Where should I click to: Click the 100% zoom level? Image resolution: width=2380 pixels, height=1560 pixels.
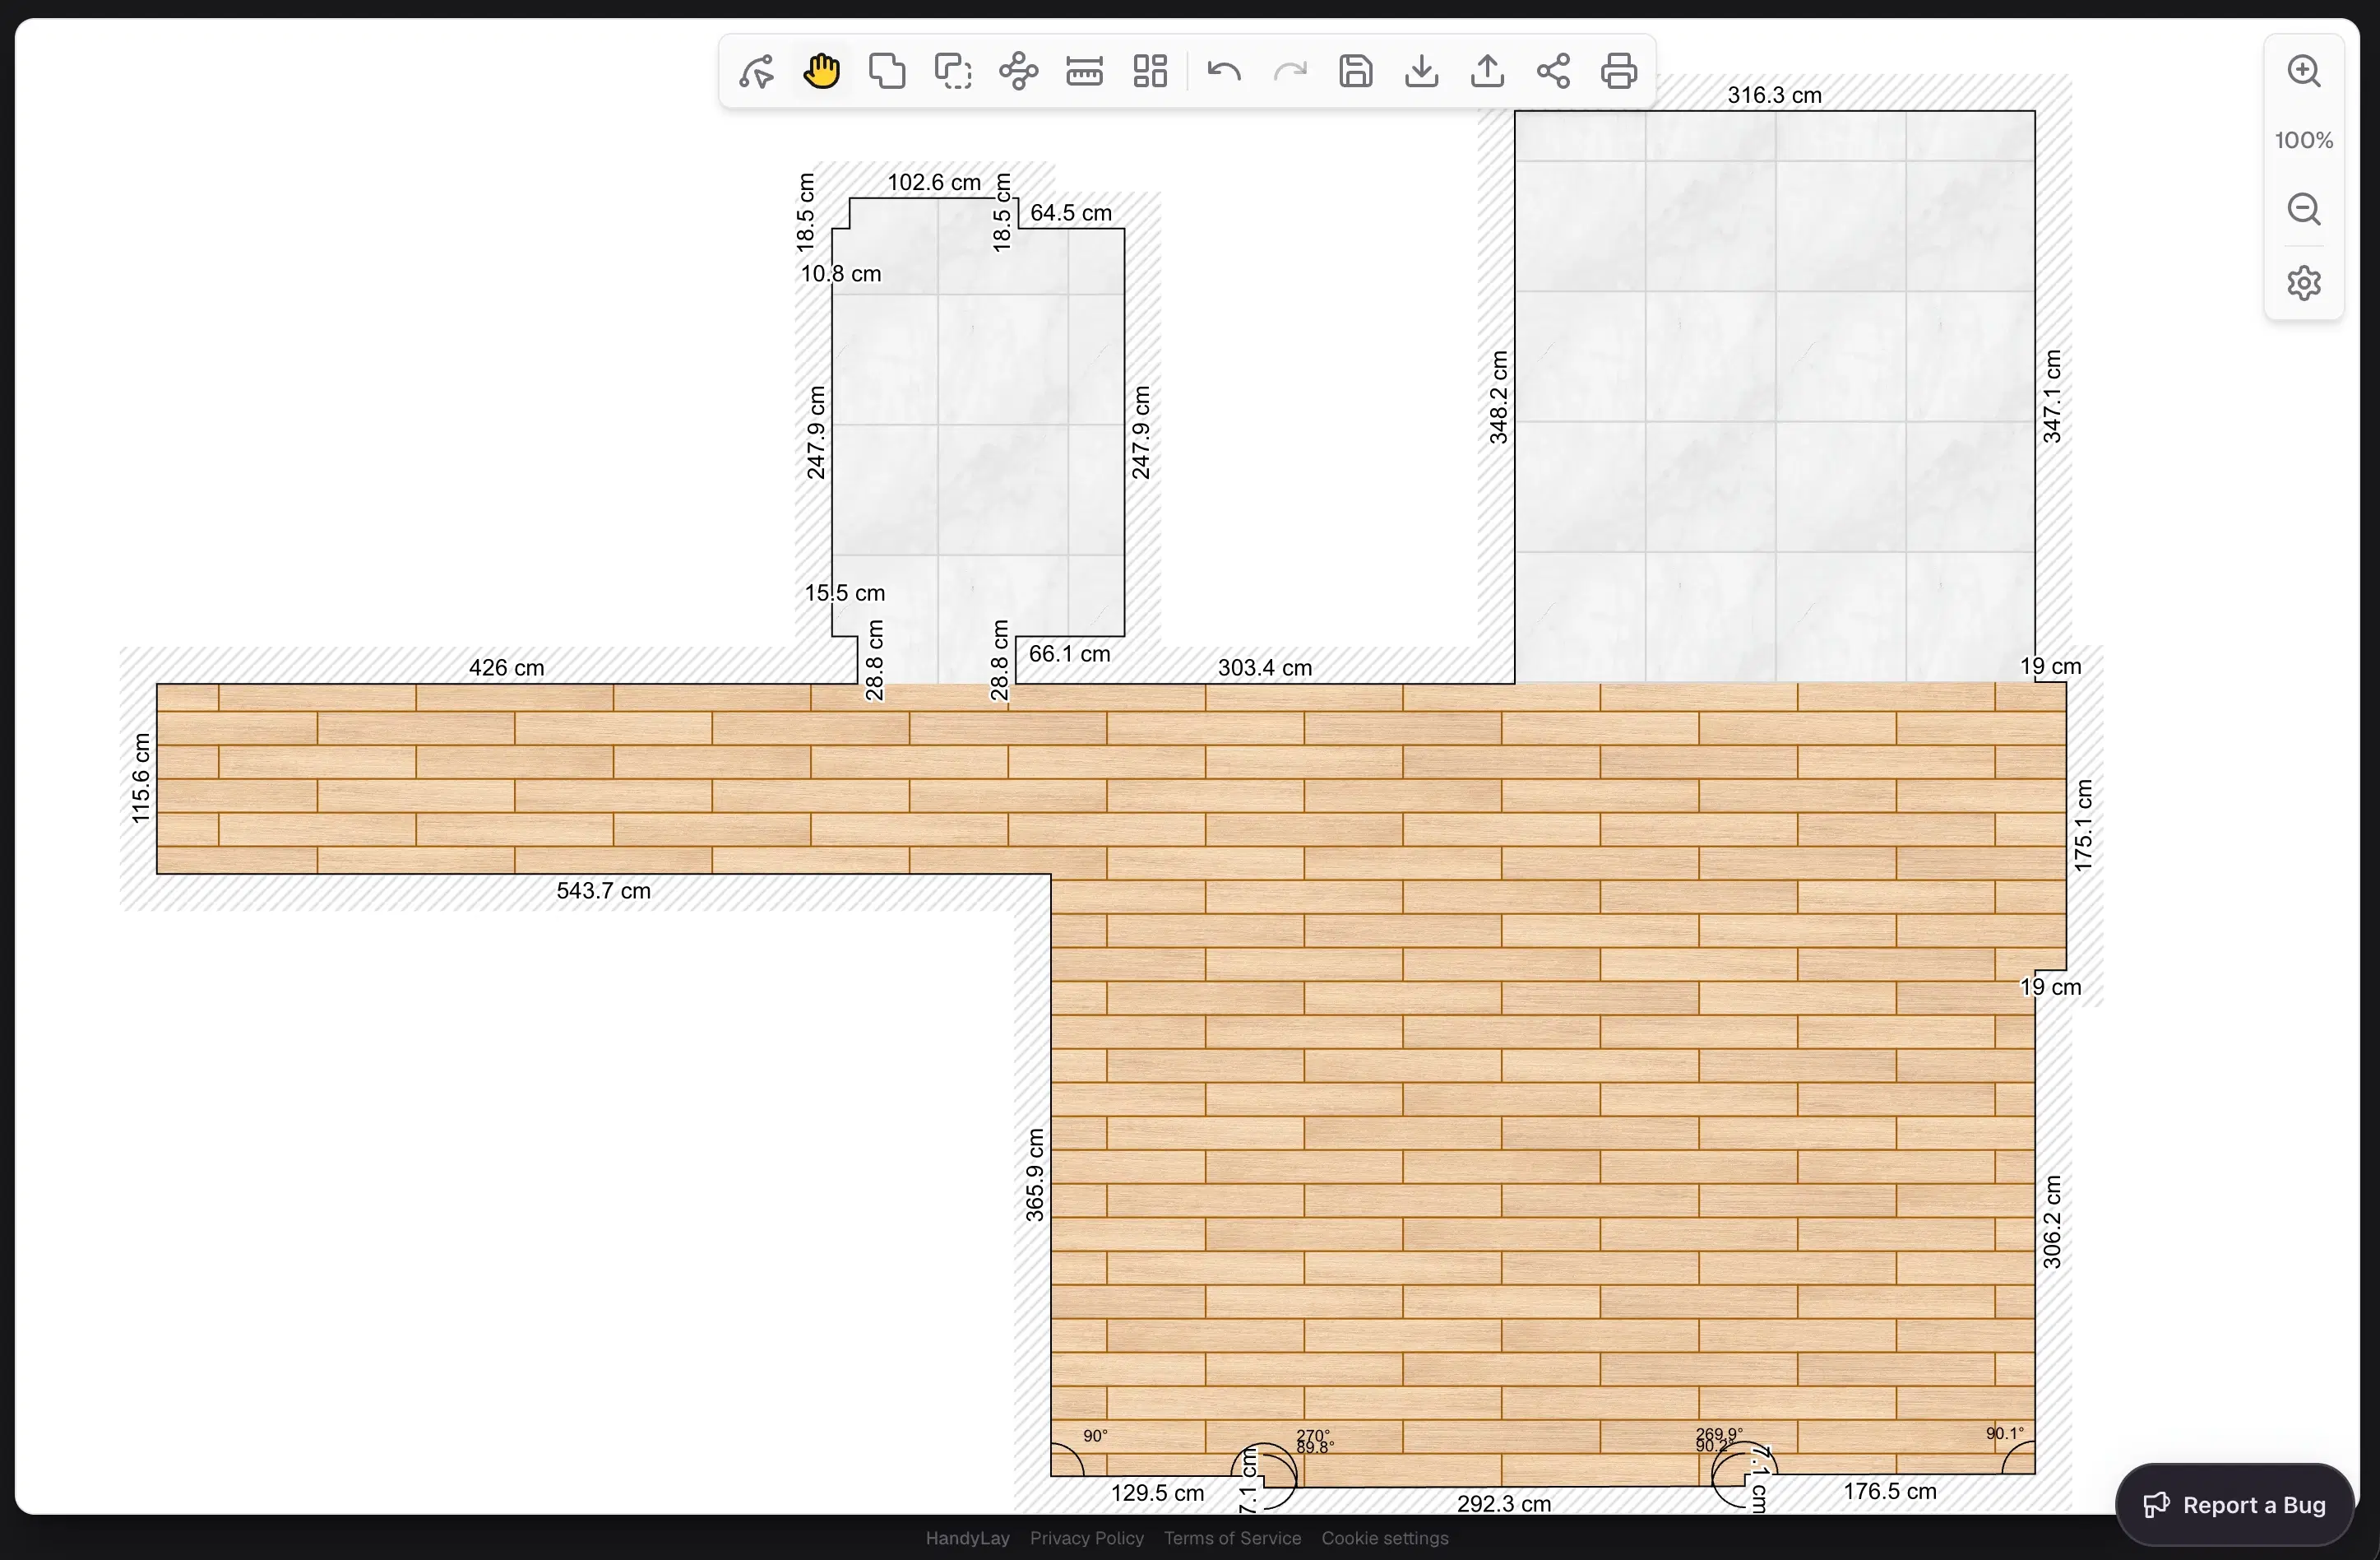tap(2304, 140)
